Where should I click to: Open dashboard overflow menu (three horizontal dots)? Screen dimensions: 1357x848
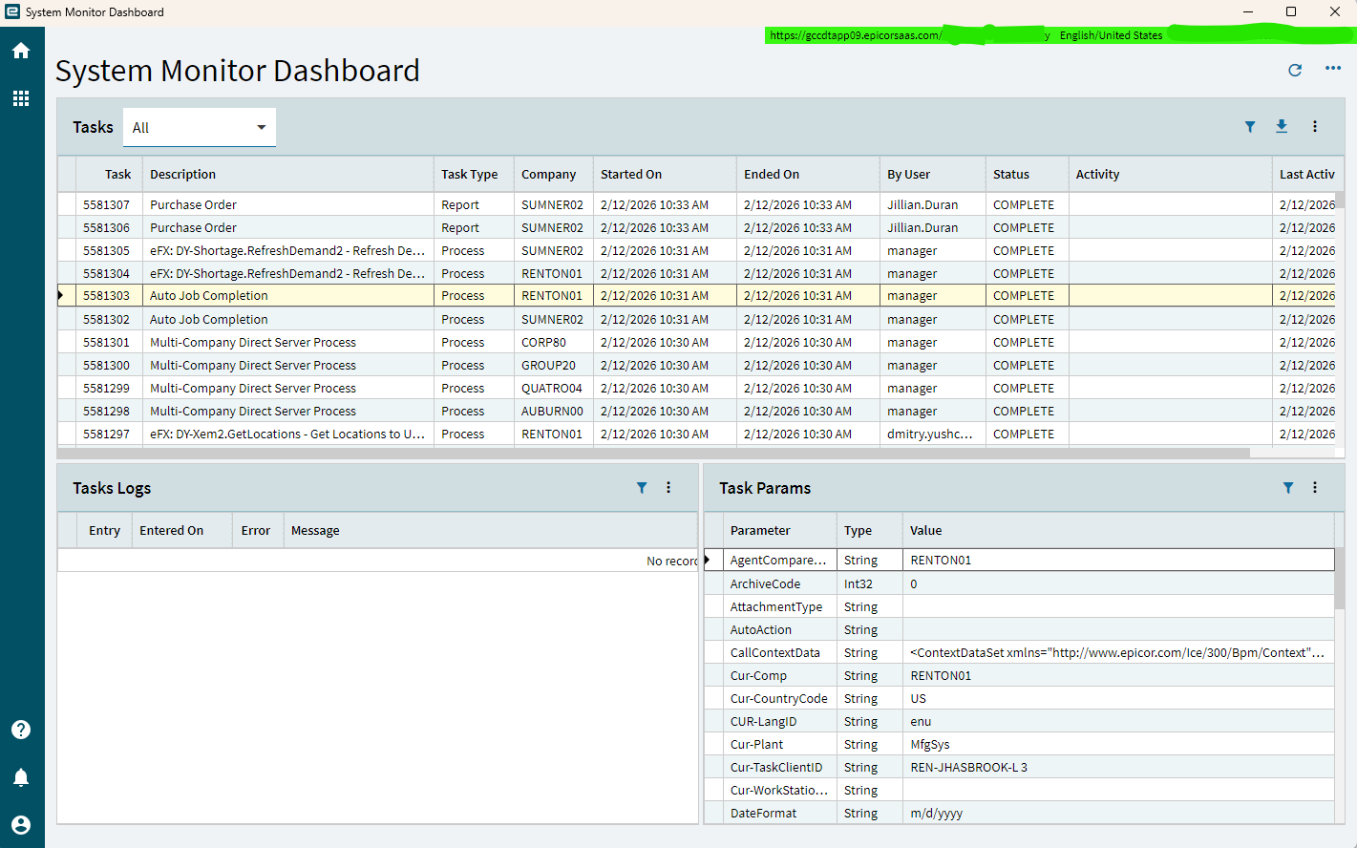click(1333, 69)
